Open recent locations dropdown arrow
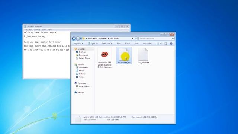Viewport: 238px width, 134px height. (81, 39)
